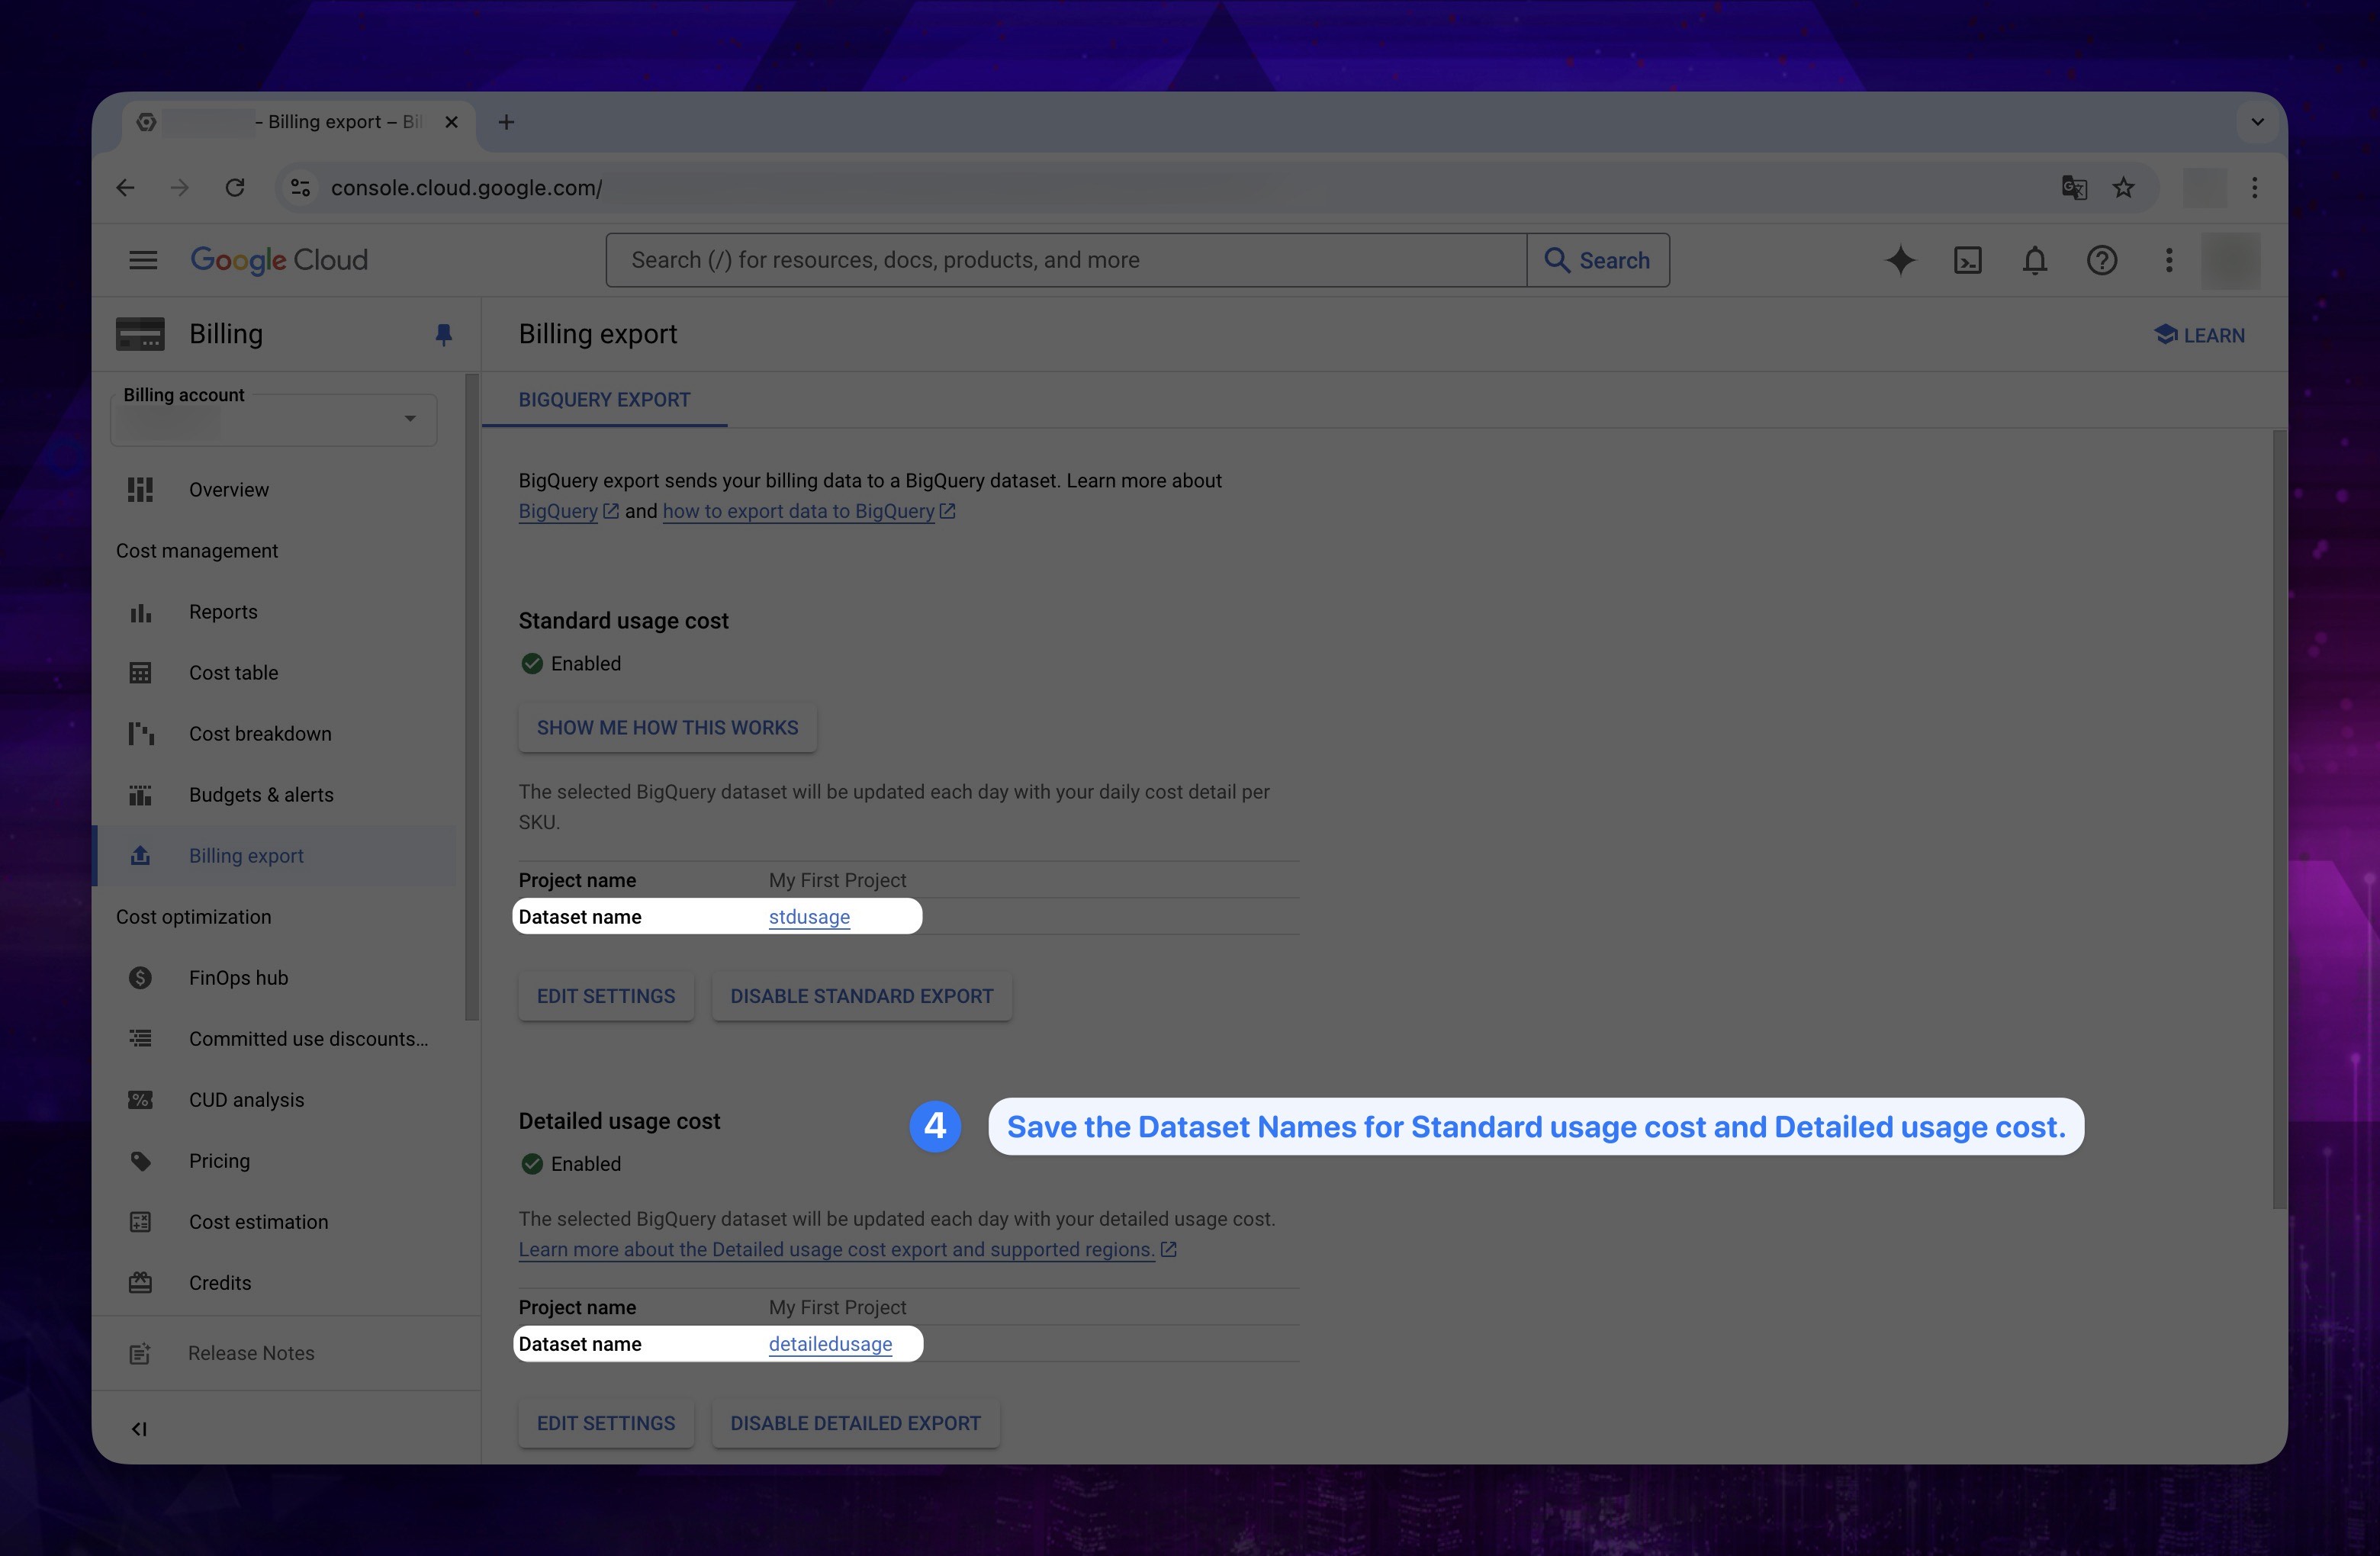This screenshot has width=2380, height=1556.
Task: Select the BIGQUERY EXPORT tab
Action: pos(604,397)
